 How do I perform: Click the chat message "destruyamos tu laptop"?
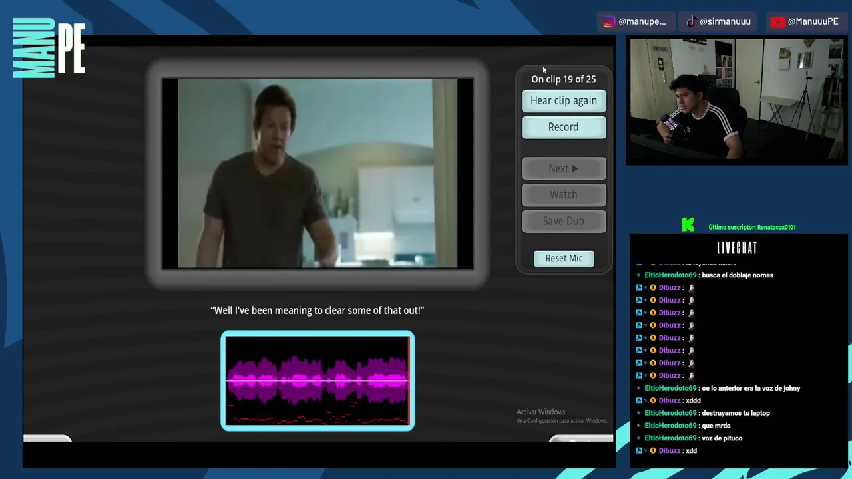[x=736, y=414]
